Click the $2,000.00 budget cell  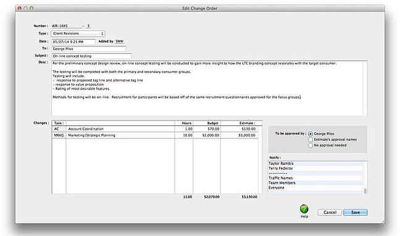207,135
